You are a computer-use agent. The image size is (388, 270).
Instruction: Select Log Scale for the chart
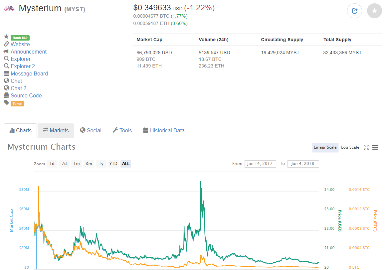pyautogui.click(x=350, y=147)
